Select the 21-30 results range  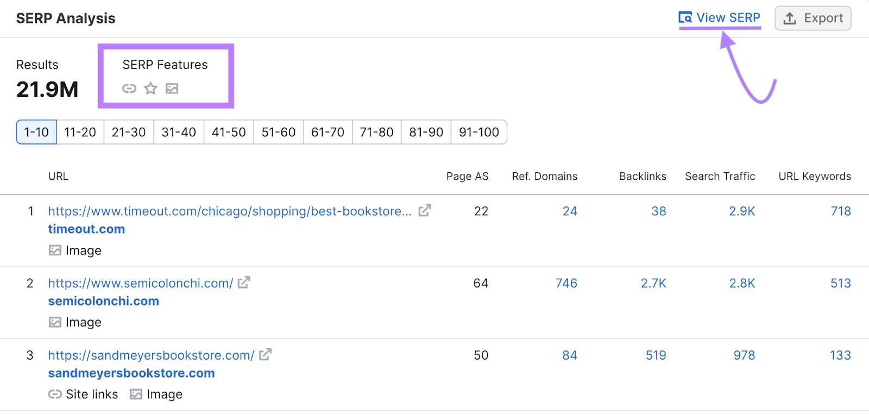pyautogui.click(x=129, y=132)
